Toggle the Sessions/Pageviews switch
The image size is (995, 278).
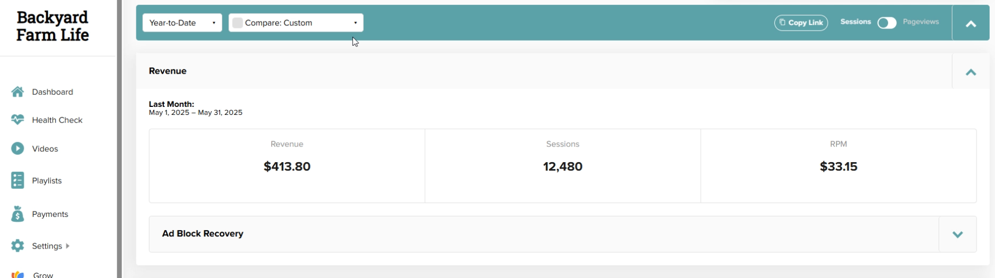887,23
